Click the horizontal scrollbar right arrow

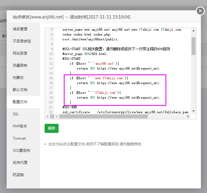coord(188,117)
